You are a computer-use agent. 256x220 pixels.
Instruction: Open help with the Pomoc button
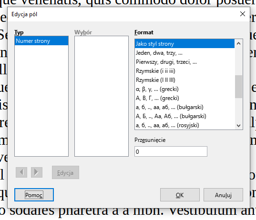click(x=34, y=195)
